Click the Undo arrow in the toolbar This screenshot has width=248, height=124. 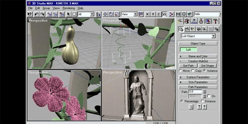[x=37, y=14]
